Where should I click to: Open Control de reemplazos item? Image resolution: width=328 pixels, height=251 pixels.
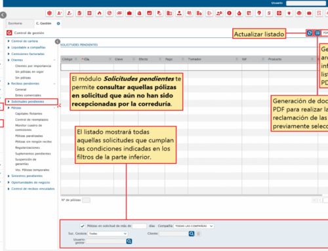click(31, 120)
